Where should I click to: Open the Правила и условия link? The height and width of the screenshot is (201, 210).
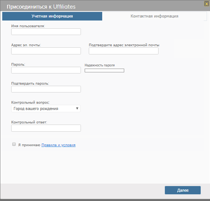point(59,145)
